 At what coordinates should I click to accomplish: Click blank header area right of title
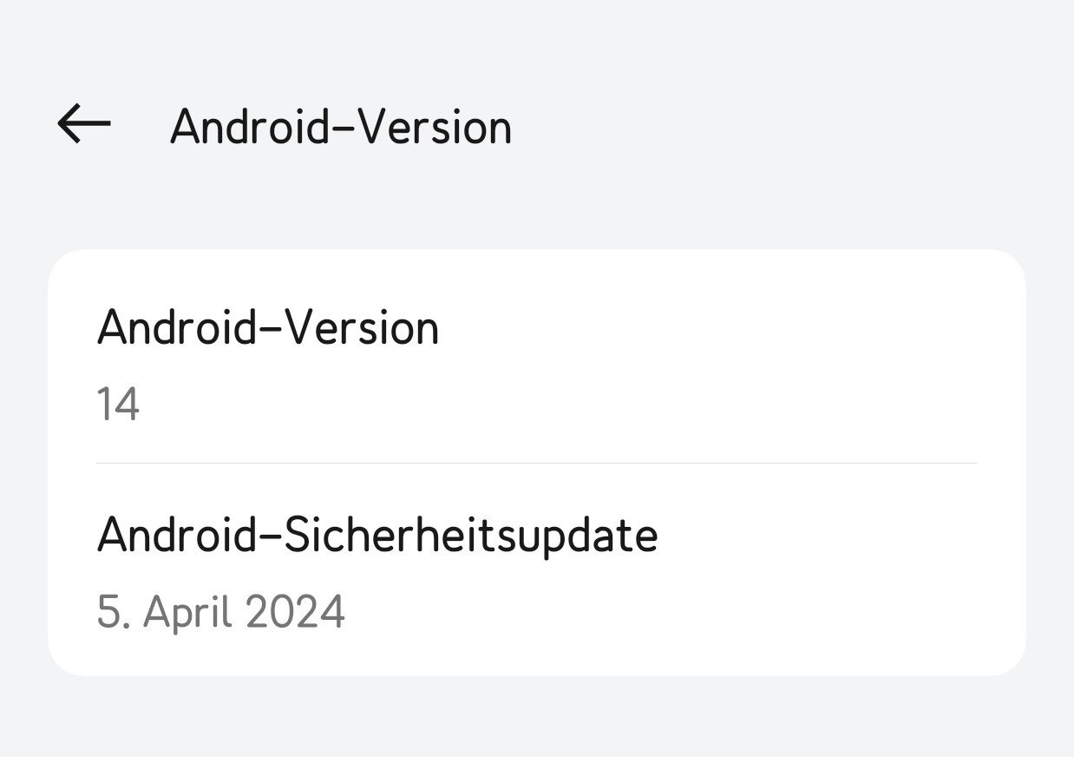pyautogui.click(x=781, y=128)
